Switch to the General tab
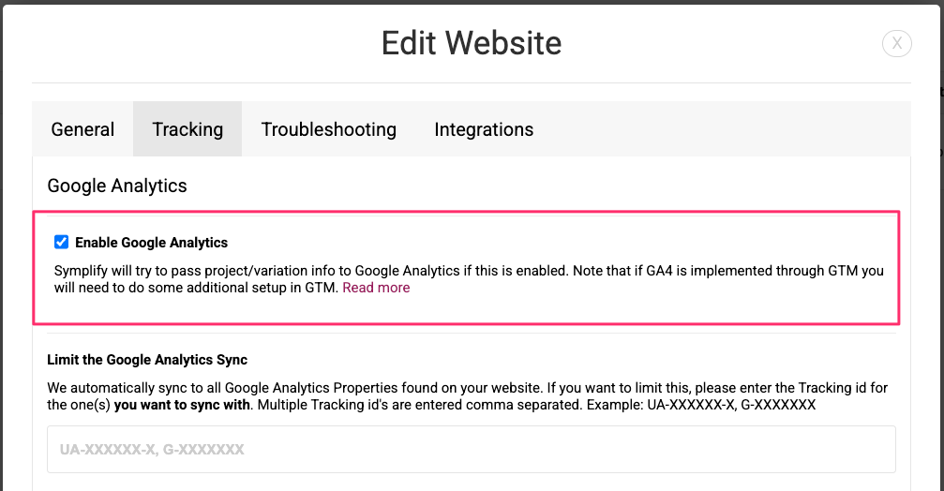Image resolution: width=944 pixels, height=491 pixels. click(82, 128)
